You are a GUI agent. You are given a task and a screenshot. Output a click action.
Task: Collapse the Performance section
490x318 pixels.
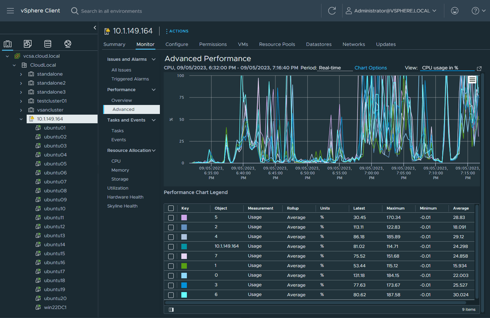click(154, 90)
